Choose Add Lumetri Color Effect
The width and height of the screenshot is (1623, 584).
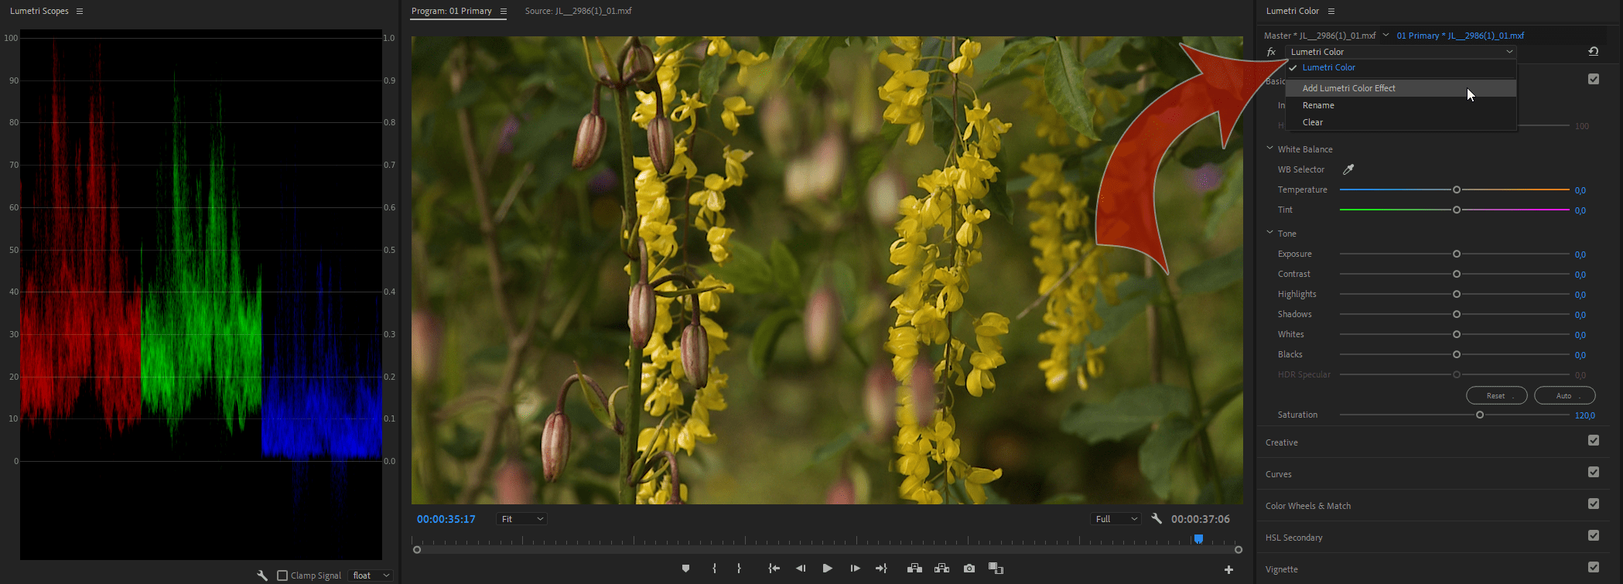1400,88
